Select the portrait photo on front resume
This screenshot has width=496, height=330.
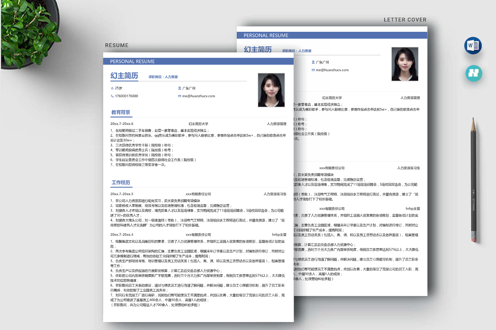pyautogui.click(x=272, y=90)
